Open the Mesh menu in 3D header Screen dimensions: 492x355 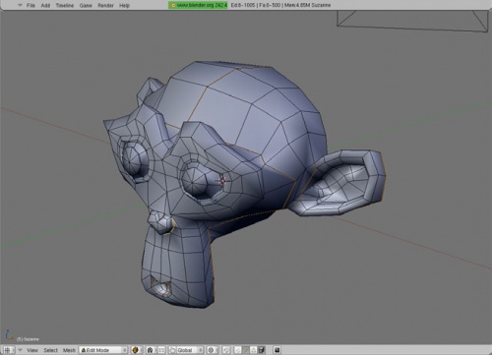click(x=69, y=350)
